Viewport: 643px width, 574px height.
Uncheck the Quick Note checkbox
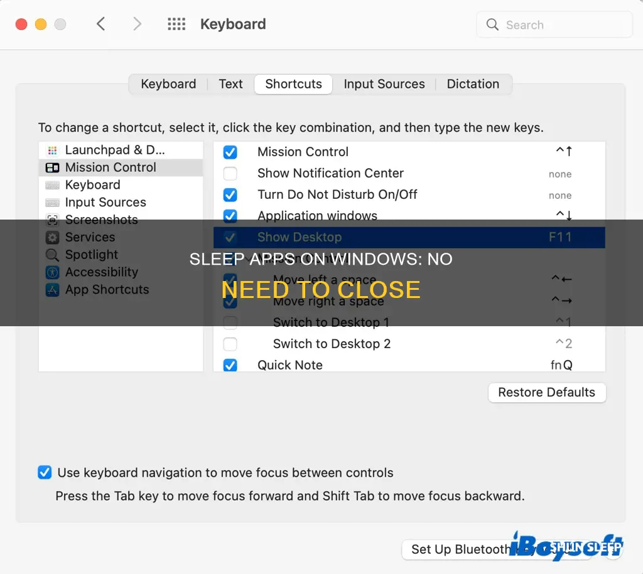[230, 365]
